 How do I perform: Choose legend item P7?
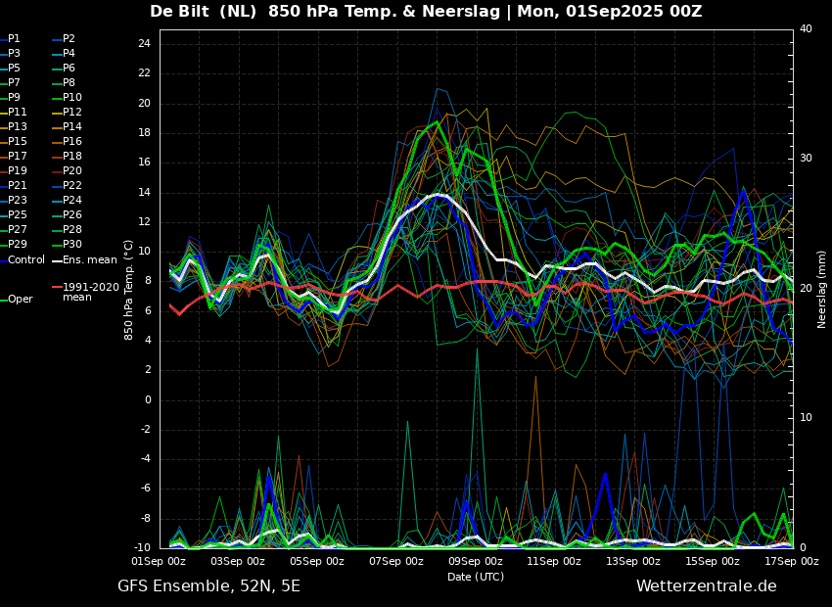pos(14,83)
